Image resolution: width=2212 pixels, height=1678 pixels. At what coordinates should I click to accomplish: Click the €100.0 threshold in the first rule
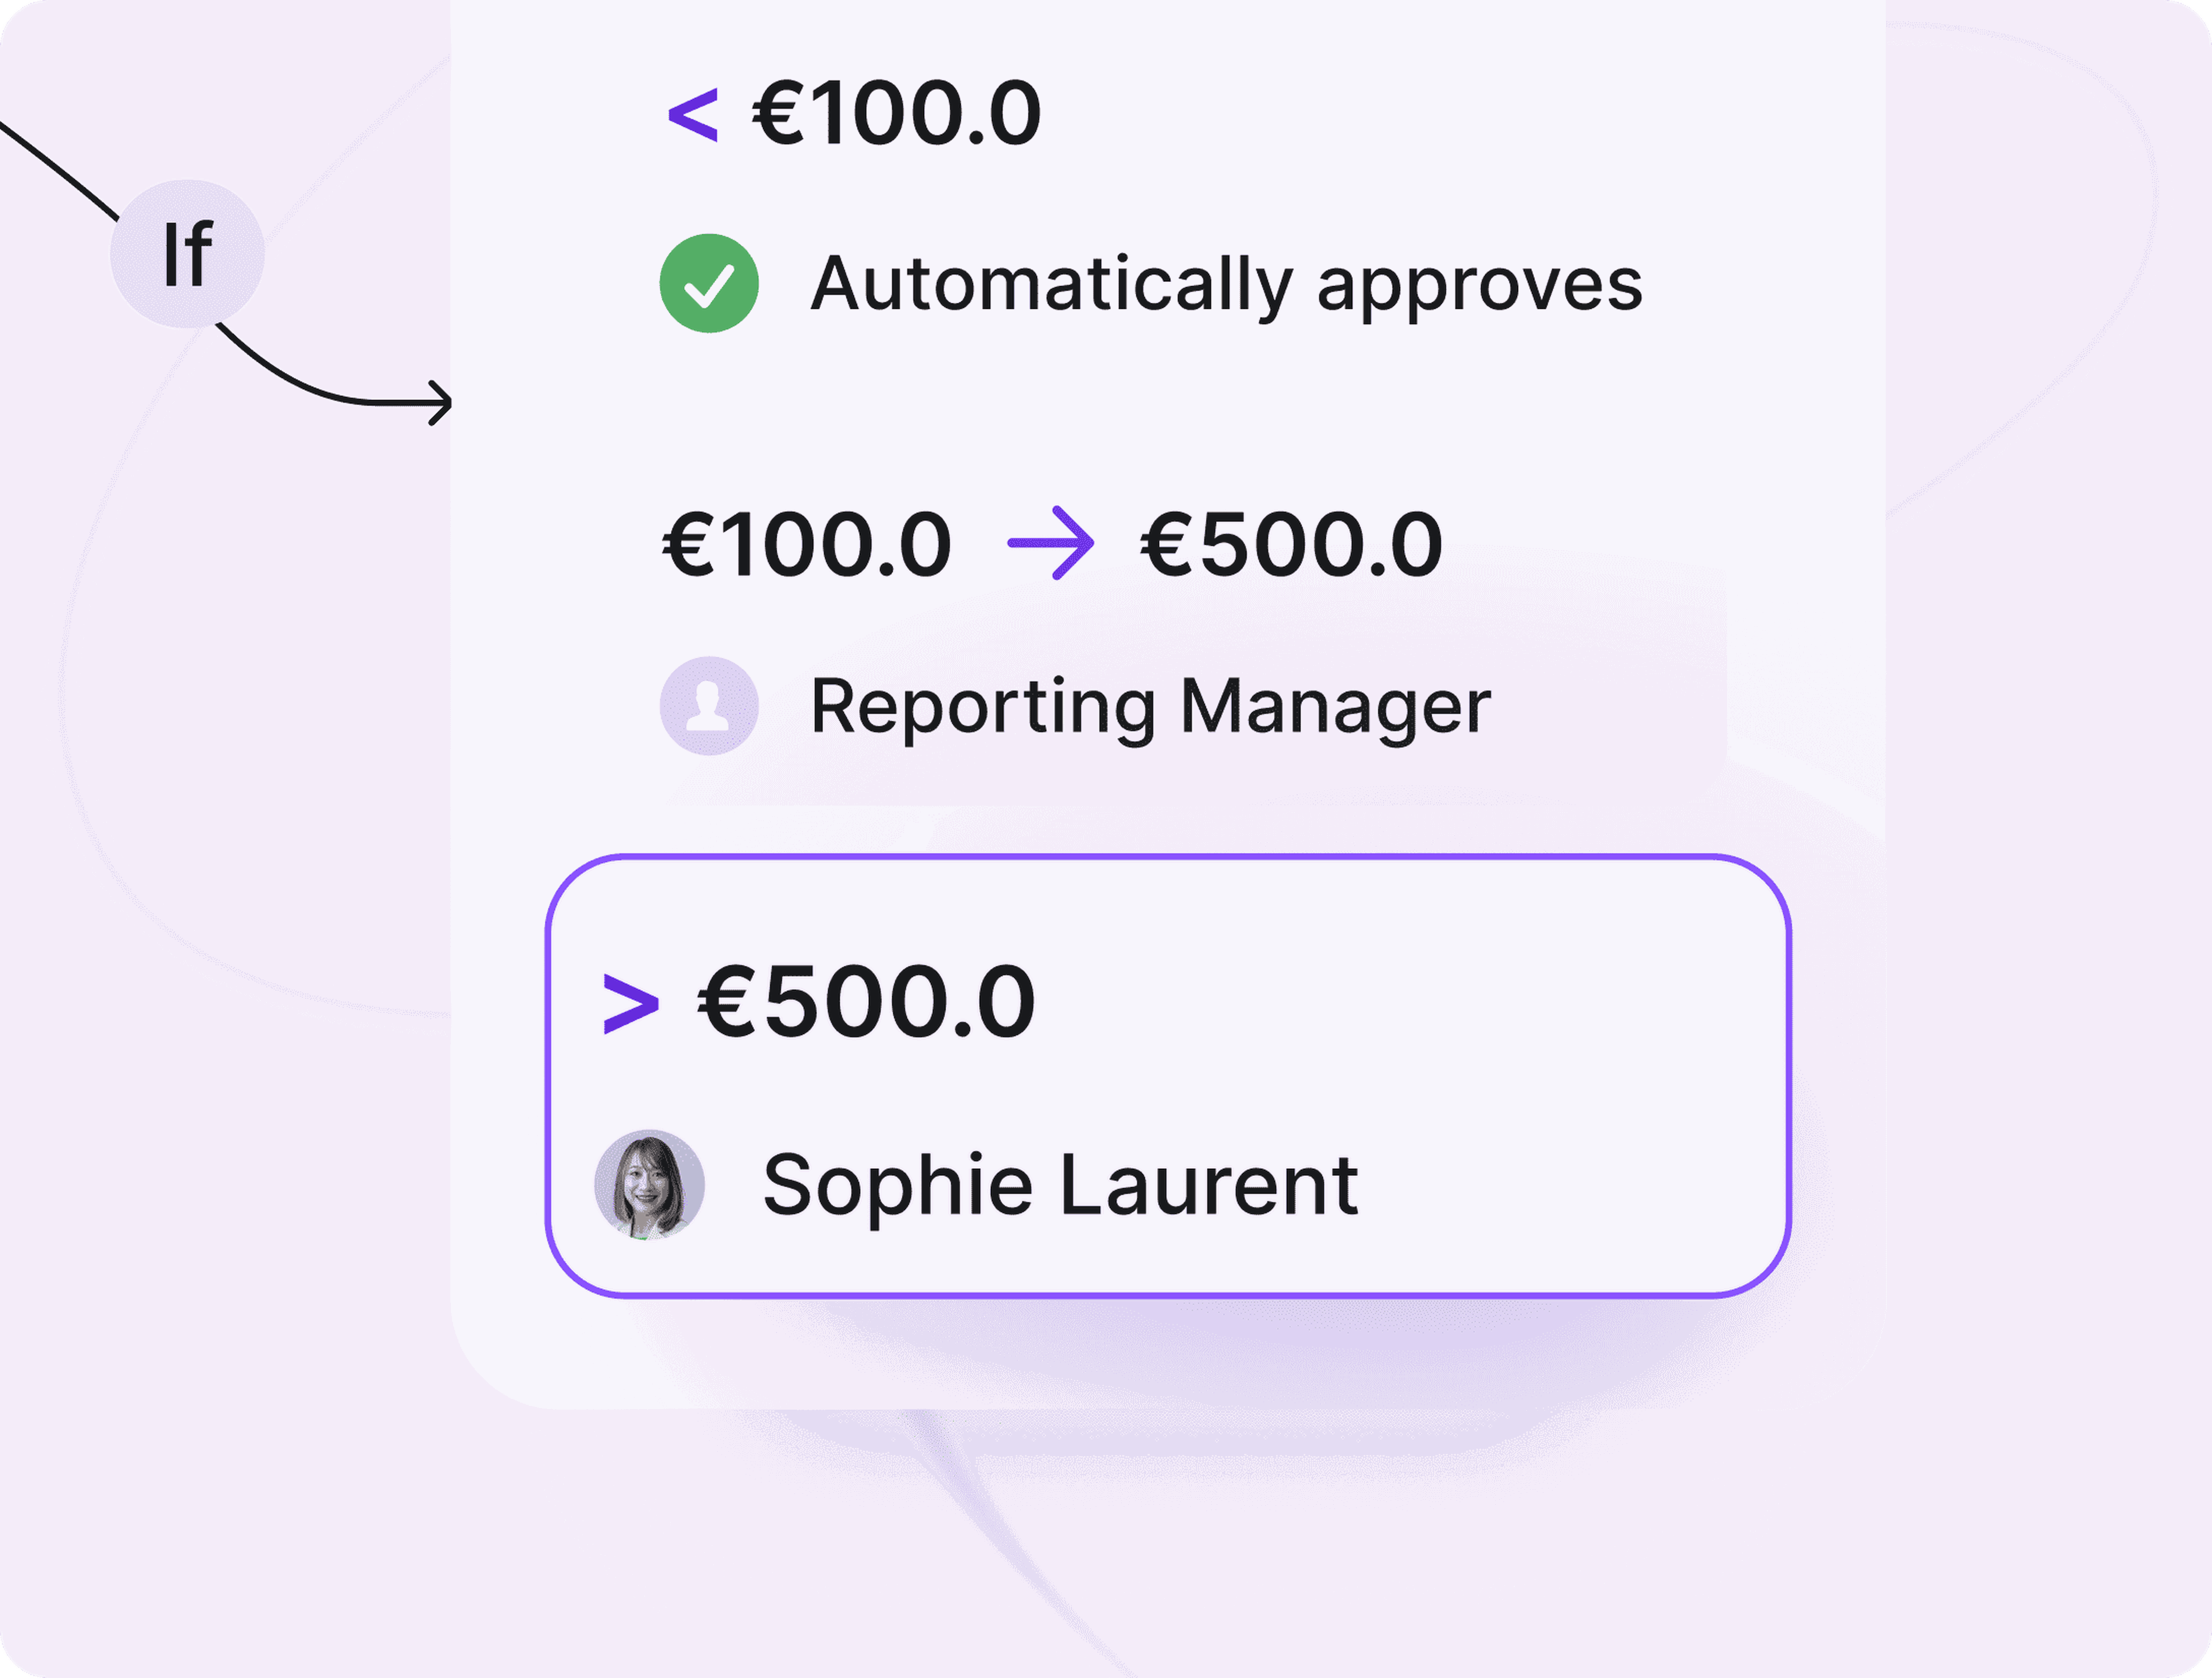pos(896,113)
